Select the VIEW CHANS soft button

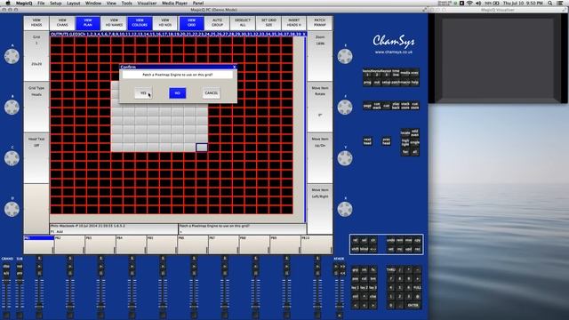[62, 23]
